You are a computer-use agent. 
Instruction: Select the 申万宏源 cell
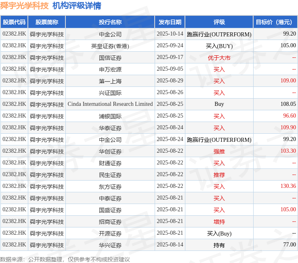pyautogui.click(x=110, y=69)
